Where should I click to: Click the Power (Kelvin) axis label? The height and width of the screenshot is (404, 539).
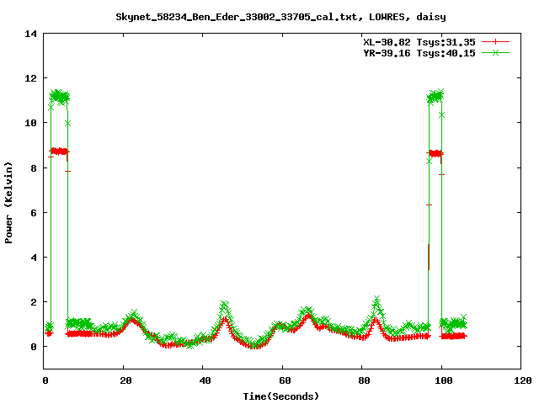click(x=8, y=203)
